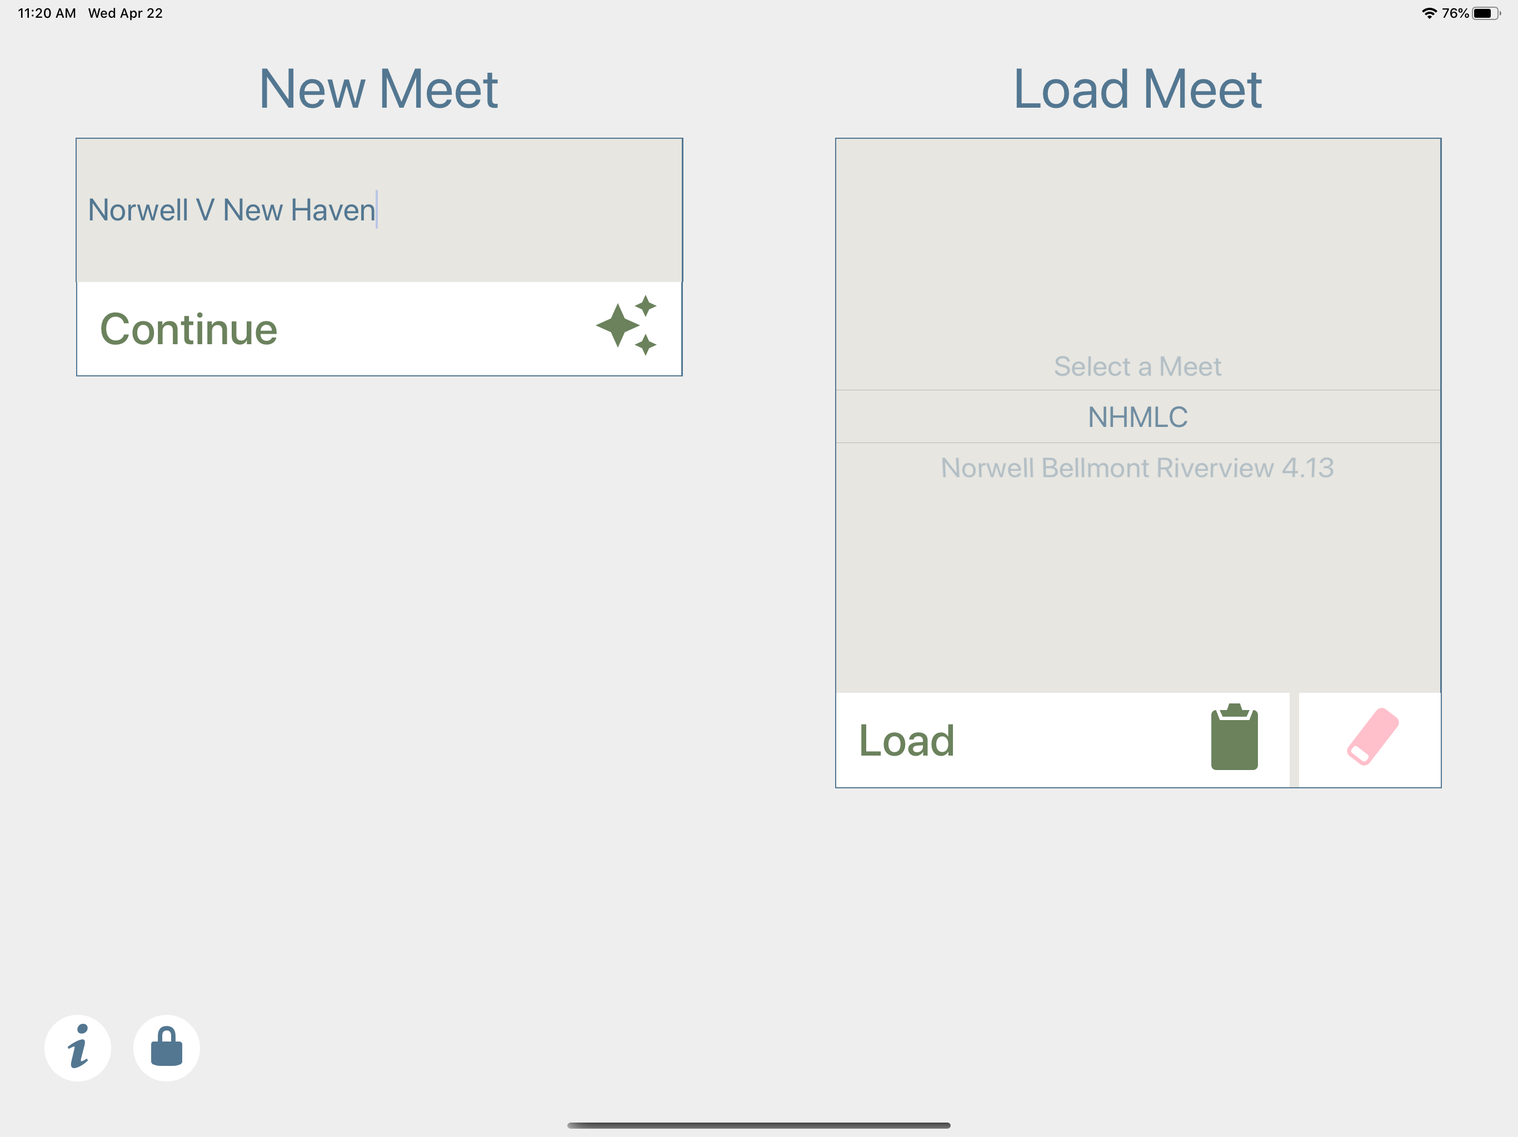Tap the Load Meet heading
The width and height of the screenshot is (1518, 1137).
pyautogui.click(x=1138, y=89)
